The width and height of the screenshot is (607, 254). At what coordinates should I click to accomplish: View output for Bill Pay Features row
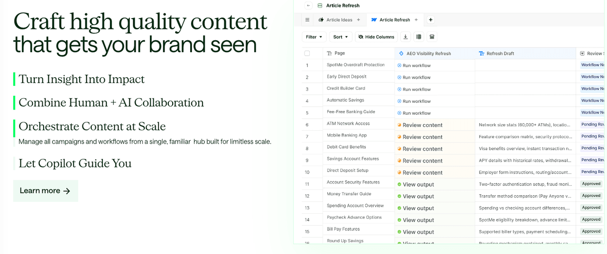(415, 232)
